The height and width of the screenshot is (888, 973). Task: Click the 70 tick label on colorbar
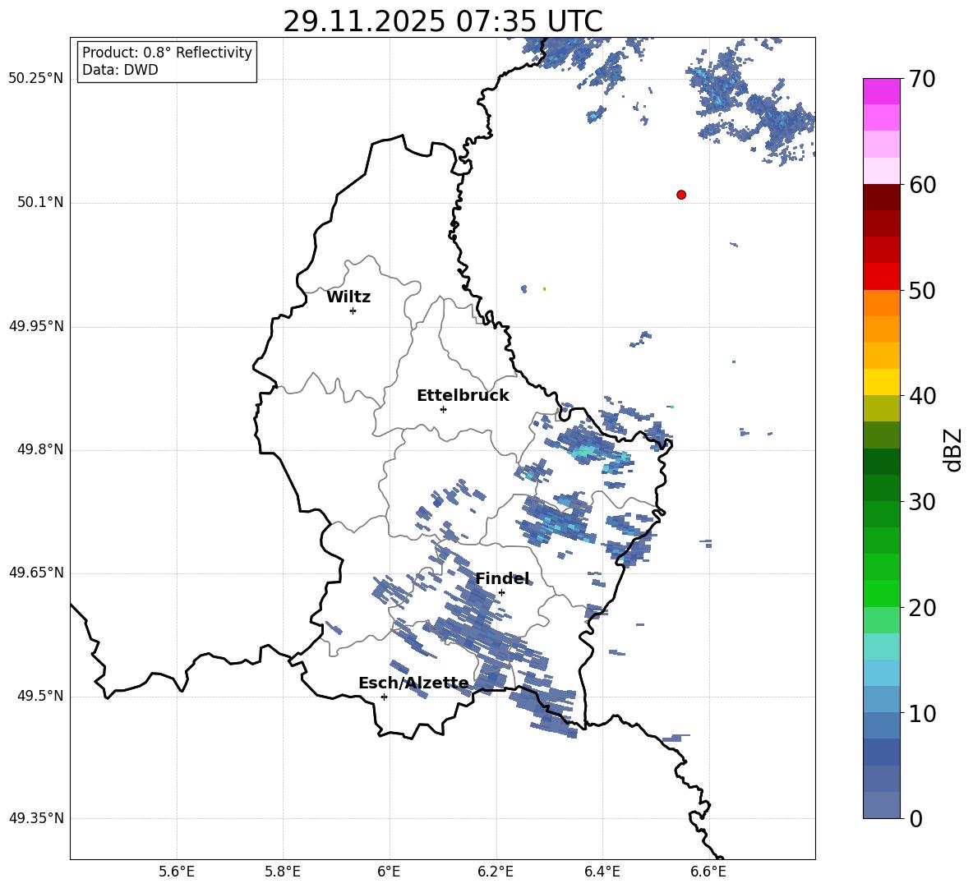point(922,80)
